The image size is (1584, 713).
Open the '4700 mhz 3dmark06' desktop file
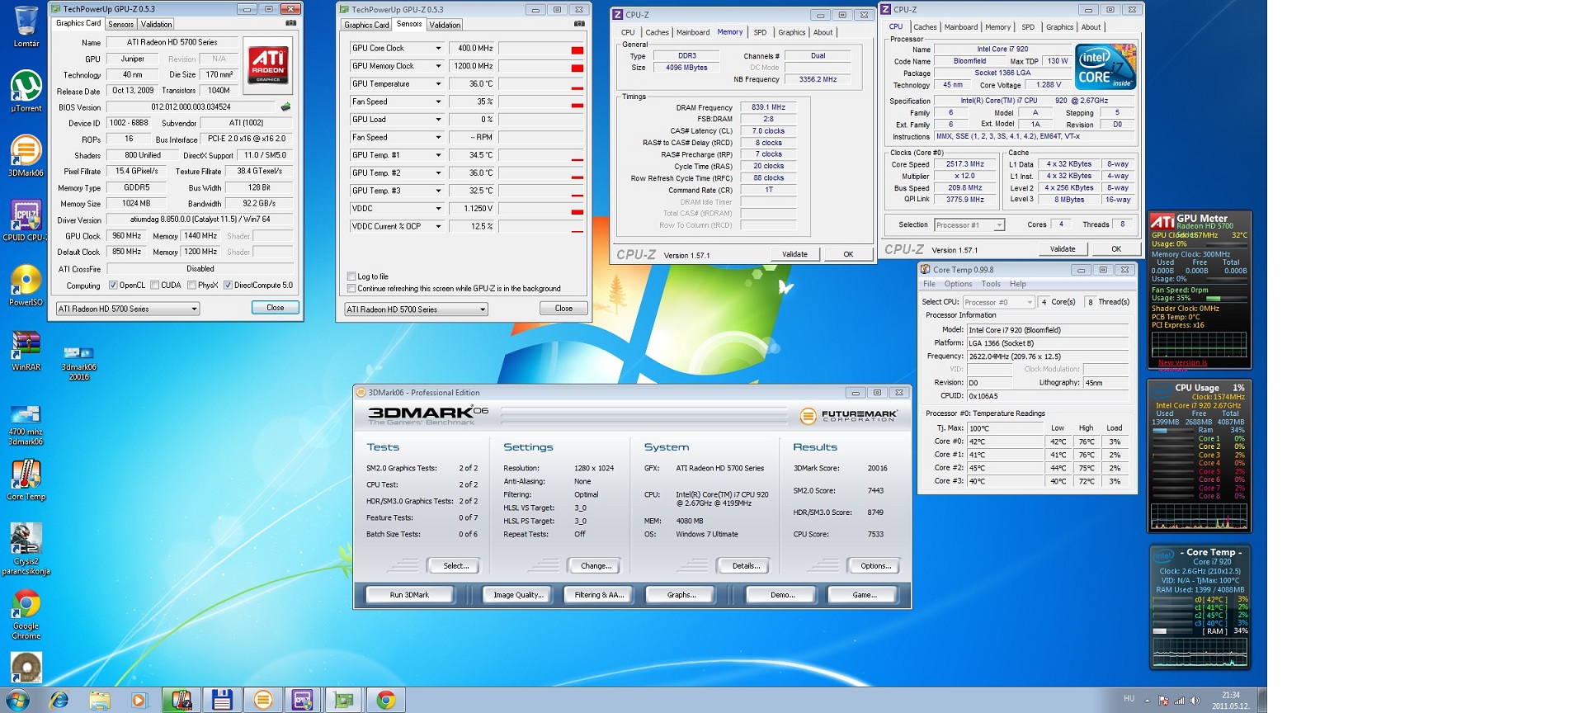pyautogui.click(x=26, y=425)
